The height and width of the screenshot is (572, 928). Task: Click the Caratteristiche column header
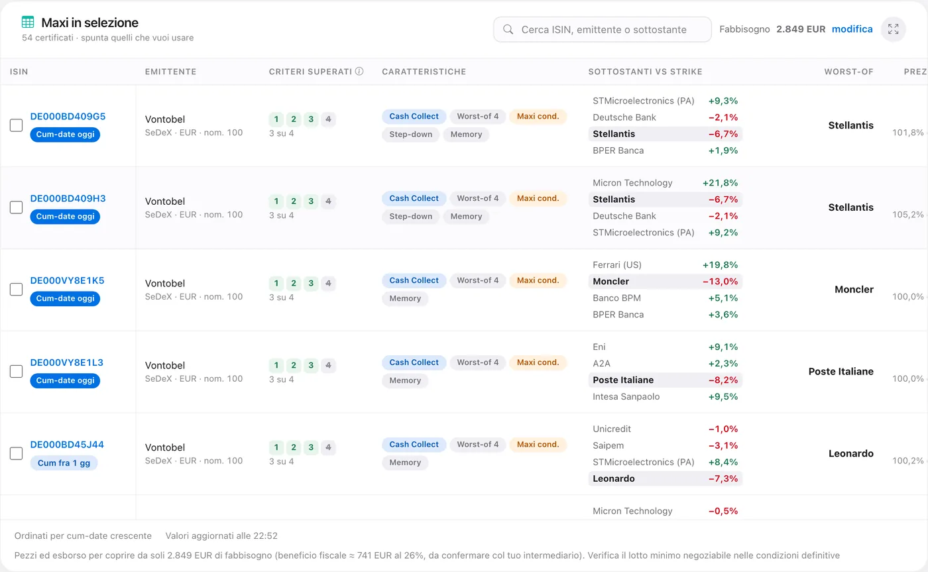point(424,72)
